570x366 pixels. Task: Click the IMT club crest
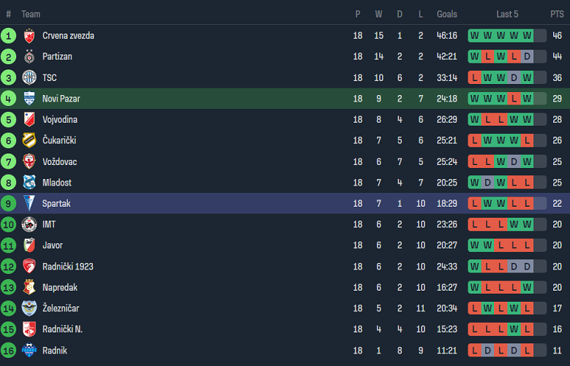tap(29, 224)
